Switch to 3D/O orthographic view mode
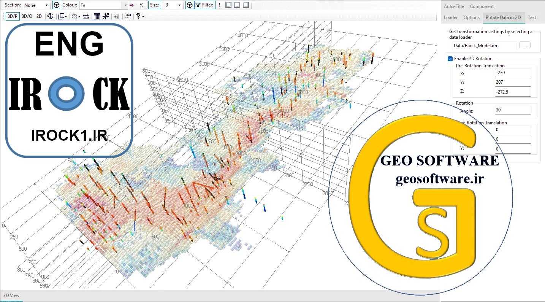The width and height of the screenshot is (545, 302). click(27, 16)
